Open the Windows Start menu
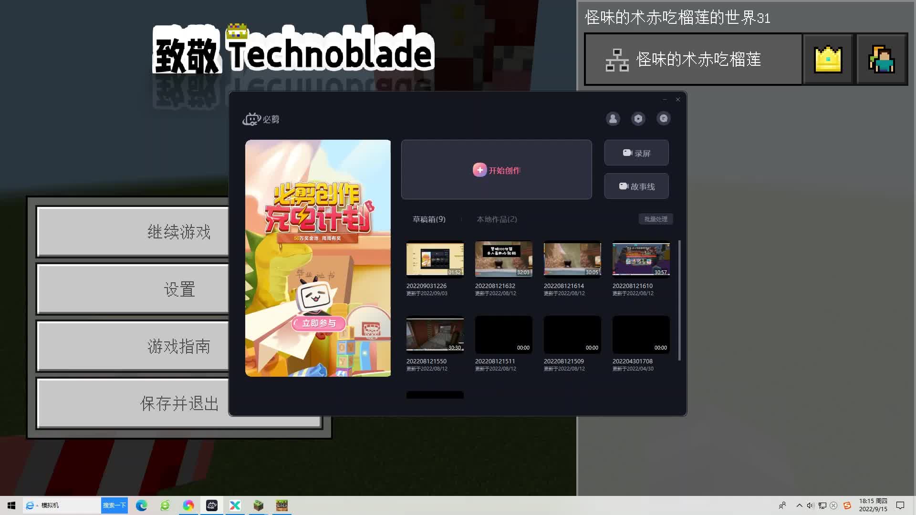Viewport: 916px width, 515px height. click(11, 505)
